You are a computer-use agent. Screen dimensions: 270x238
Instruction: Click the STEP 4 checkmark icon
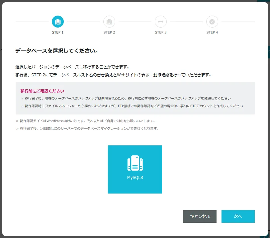click(x=212, y=22)
